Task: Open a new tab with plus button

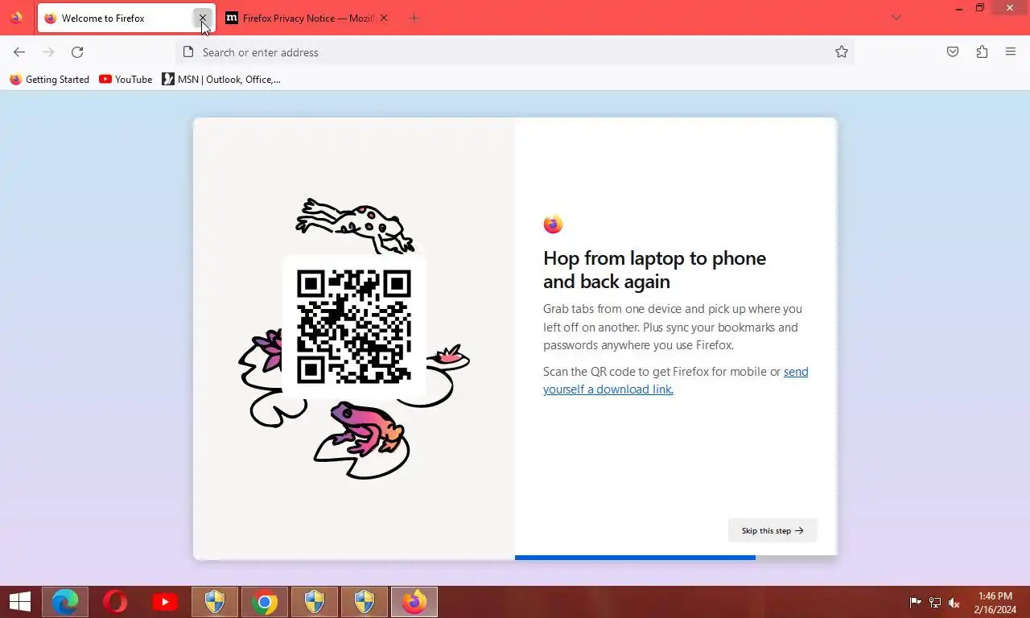Action: click(414, 18)
